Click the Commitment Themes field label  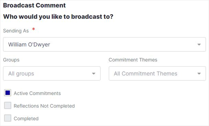click(133, 60)
